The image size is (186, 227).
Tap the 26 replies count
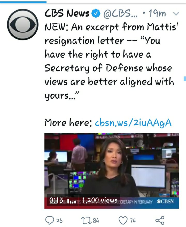click(59, 221)
